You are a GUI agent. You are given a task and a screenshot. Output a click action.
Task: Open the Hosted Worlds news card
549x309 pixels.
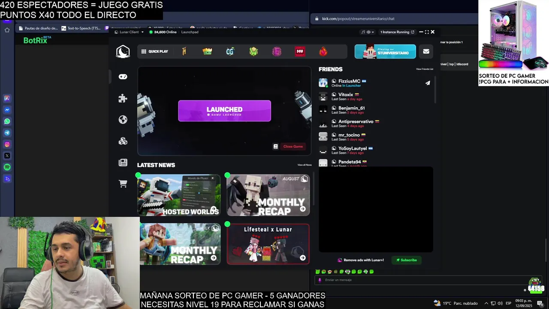point(179,195)
